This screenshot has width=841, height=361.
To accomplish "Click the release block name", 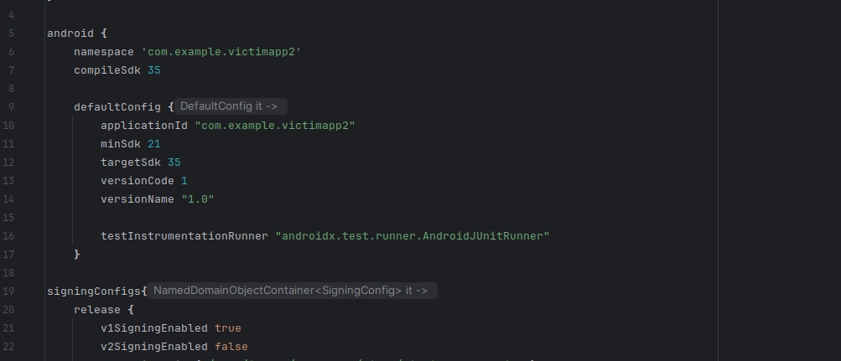I will 96,310.
